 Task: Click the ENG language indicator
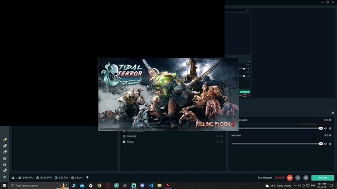pos(313,185)
